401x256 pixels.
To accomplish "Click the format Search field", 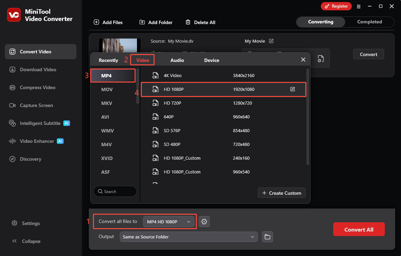I will 115,191.
